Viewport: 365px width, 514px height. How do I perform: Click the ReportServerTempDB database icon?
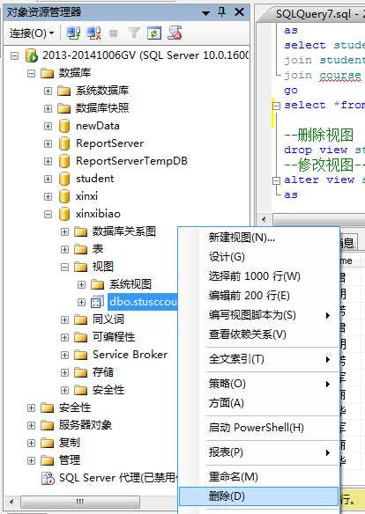click(x=64, y=161)
